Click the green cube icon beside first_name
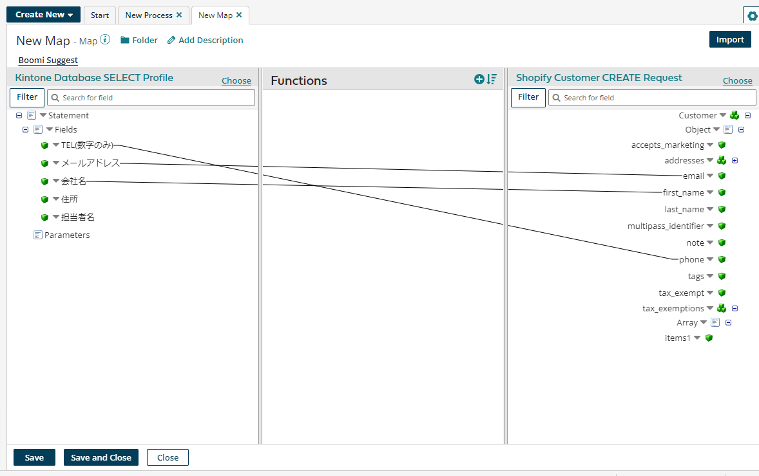 click(722, 192)
